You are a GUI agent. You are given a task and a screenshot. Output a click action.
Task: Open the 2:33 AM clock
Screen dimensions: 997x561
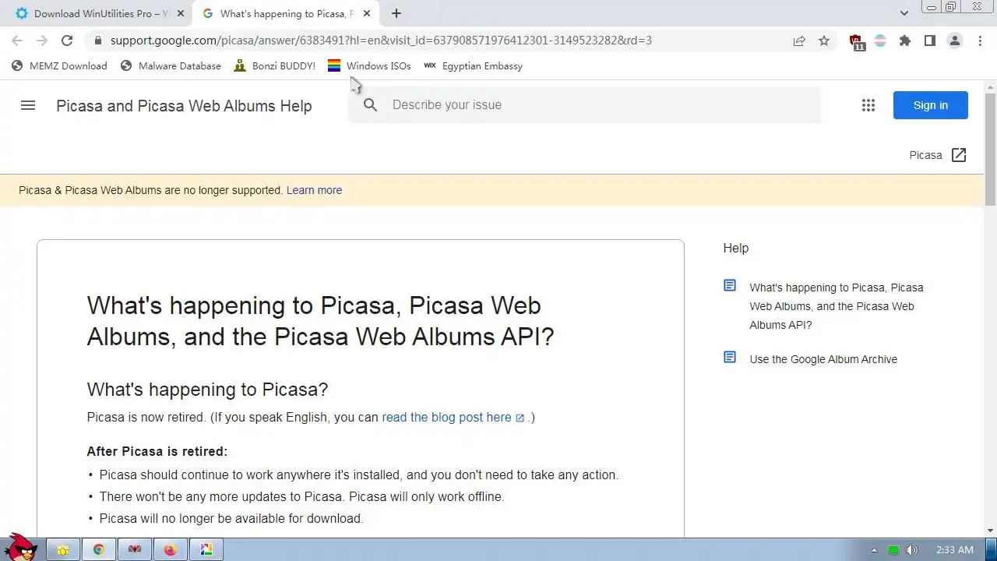click(955, 550)
